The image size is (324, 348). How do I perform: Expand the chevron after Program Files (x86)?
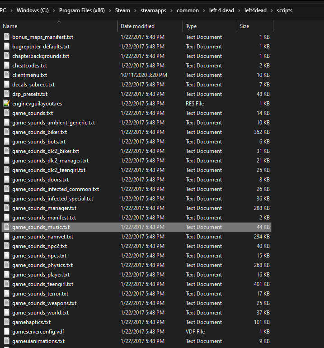point(110,11)
